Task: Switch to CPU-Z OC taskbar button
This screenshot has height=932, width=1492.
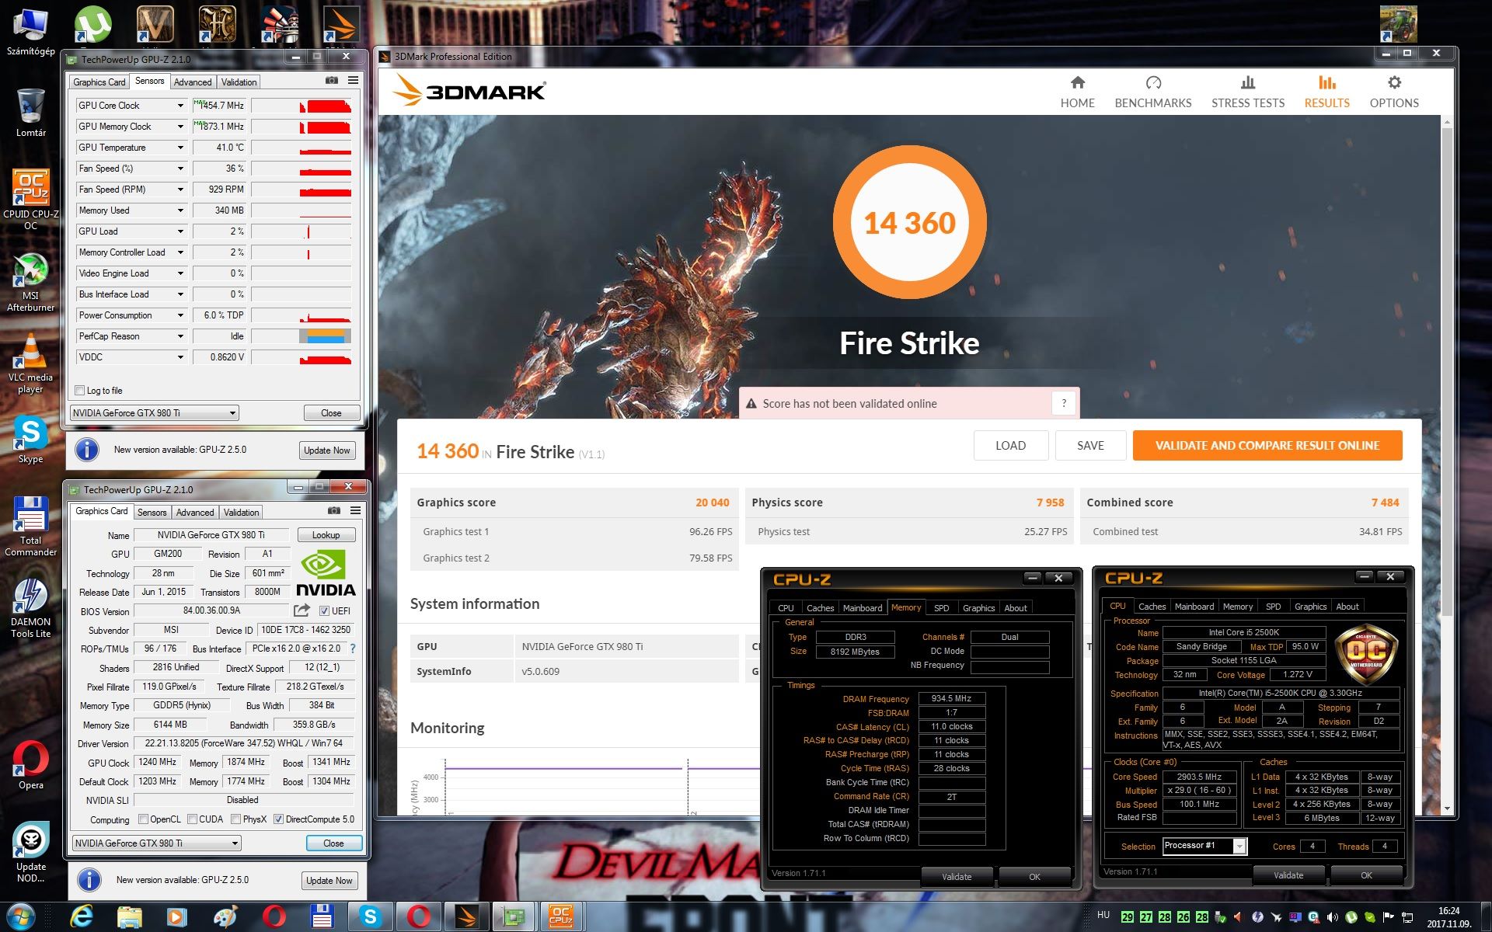Action: point(560,917)
